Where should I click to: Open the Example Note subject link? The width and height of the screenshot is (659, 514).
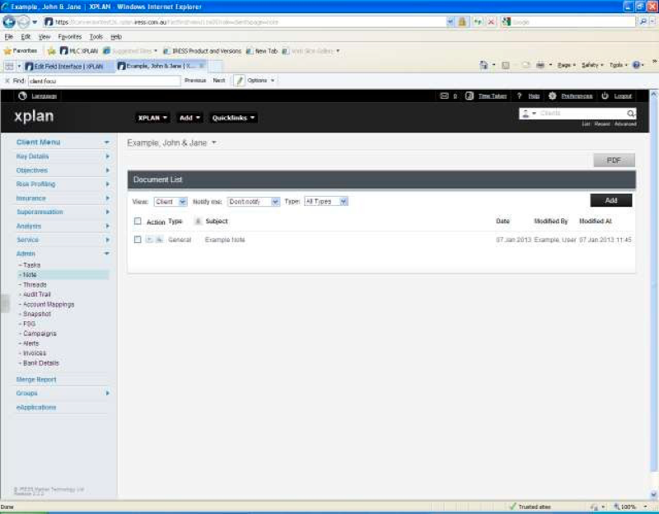[x=225, y=240]
